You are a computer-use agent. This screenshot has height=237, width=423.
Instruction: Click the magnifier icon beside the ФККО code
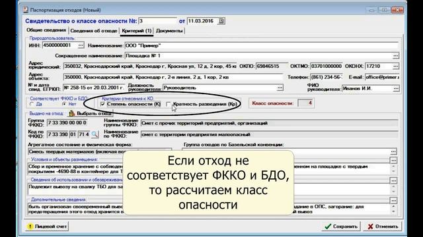95,134
